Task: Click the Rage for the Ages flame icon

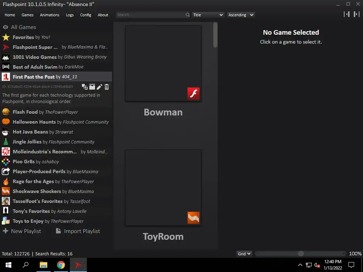Action: click(x=6, y=181)
